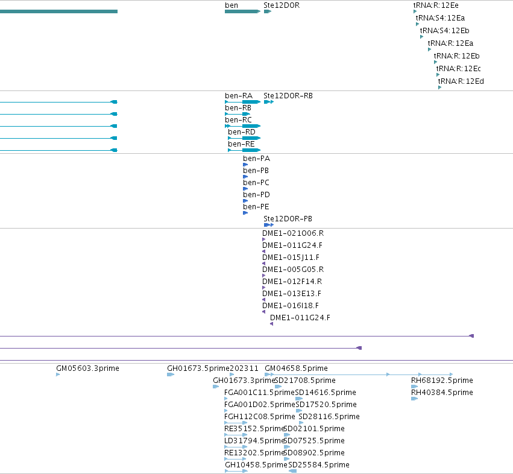Click tRNA:R:12Eb gene label

(456, 56)
